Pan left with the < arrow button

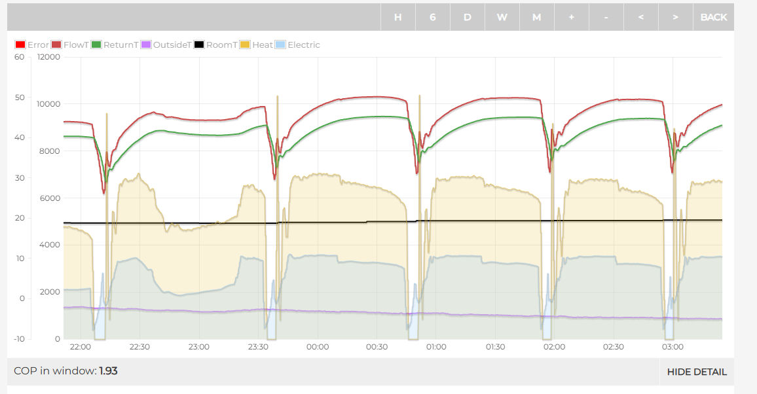click(640, 18)
